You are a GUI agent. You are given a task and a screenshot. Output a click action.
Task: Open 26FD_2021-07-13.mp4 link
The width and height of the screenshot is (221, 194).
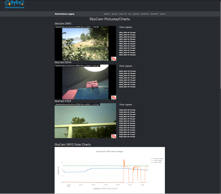tap(127, 46)
